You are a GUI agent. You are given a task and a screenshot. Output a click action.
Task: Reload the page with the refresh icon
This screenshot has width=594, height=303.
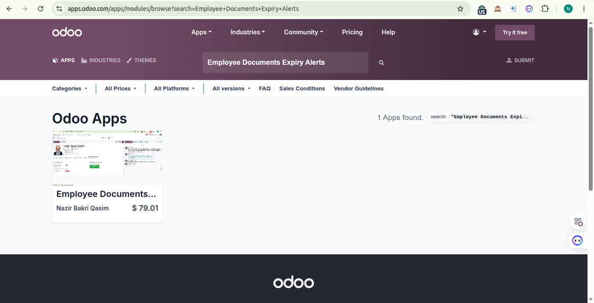pyautogui.click(x=41, y=9)
